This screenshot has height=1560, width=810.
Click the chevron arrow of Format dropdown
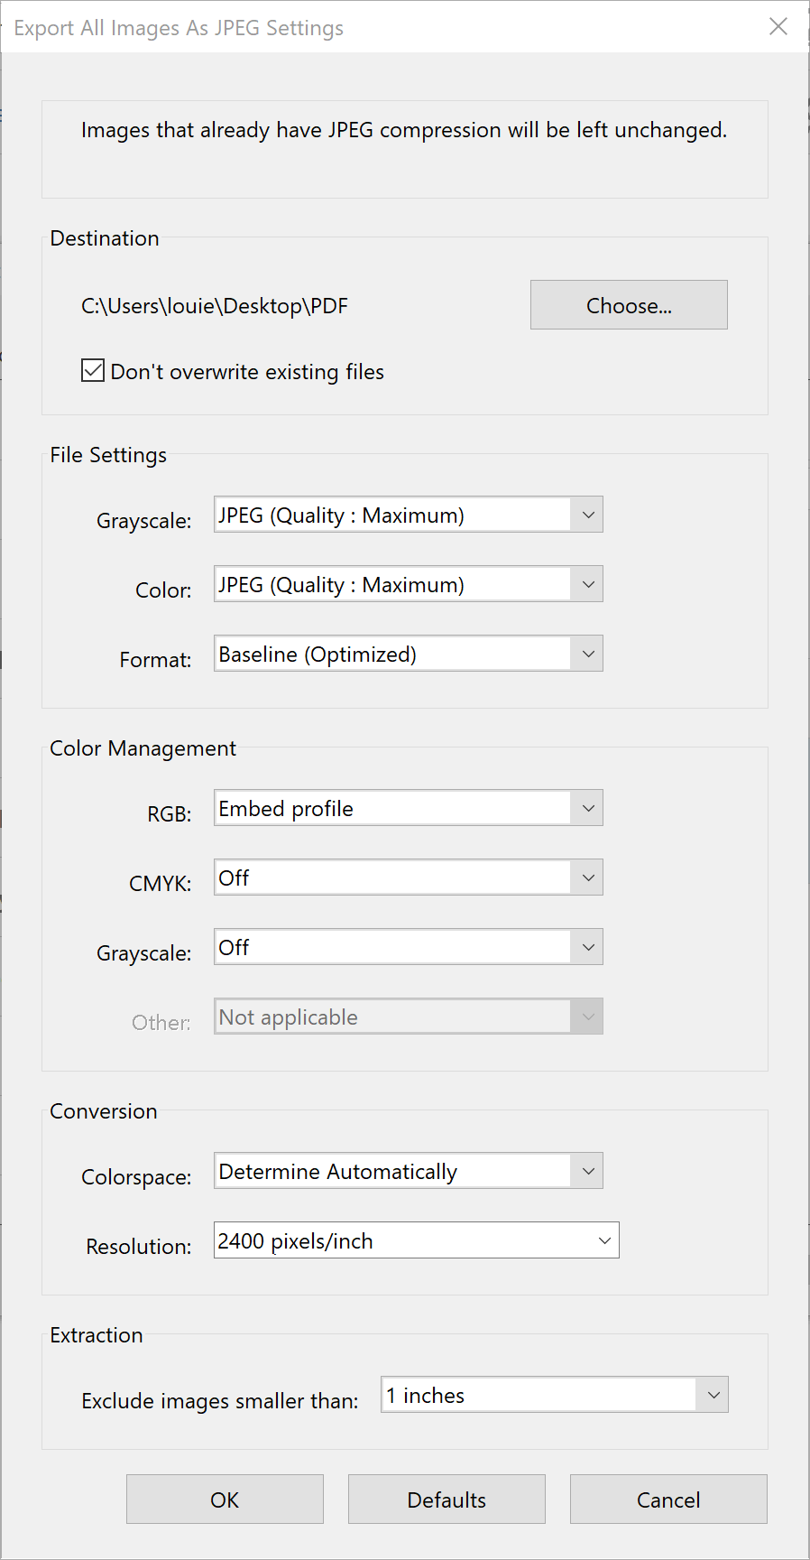[588, 654]
